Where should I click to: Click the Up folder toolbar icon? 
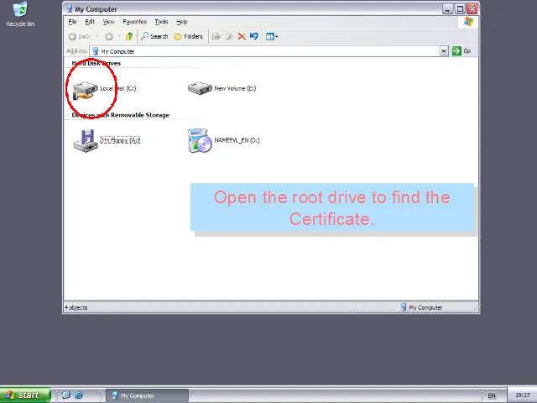coord(128,36)
